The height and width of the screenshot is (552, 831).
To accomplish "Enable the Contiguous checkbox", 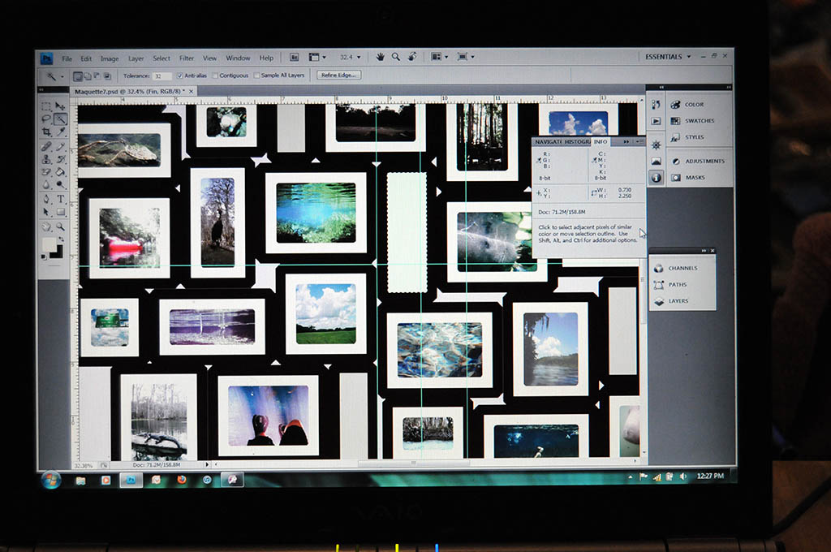I will tap(215, 75).
